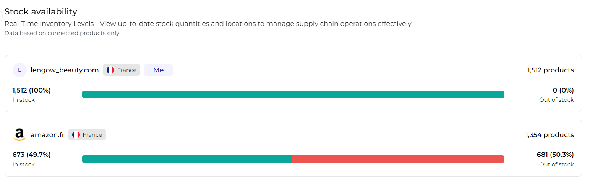
Task: Click the 'Real-Time Inventory Levels' description text
Action: click(208, 24)
